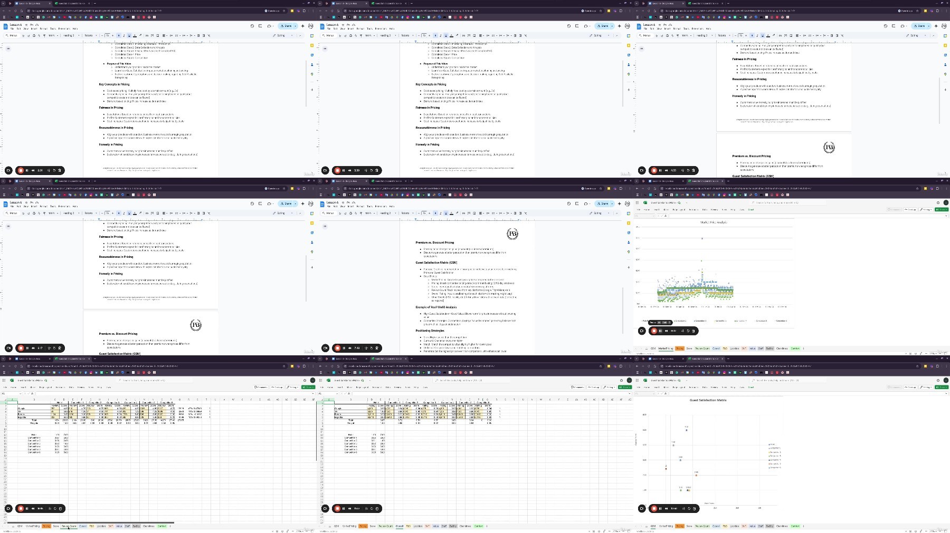Expand formula bar in Market Price Analysis window
Screen dimensions: 950x533
pos(946,216)
